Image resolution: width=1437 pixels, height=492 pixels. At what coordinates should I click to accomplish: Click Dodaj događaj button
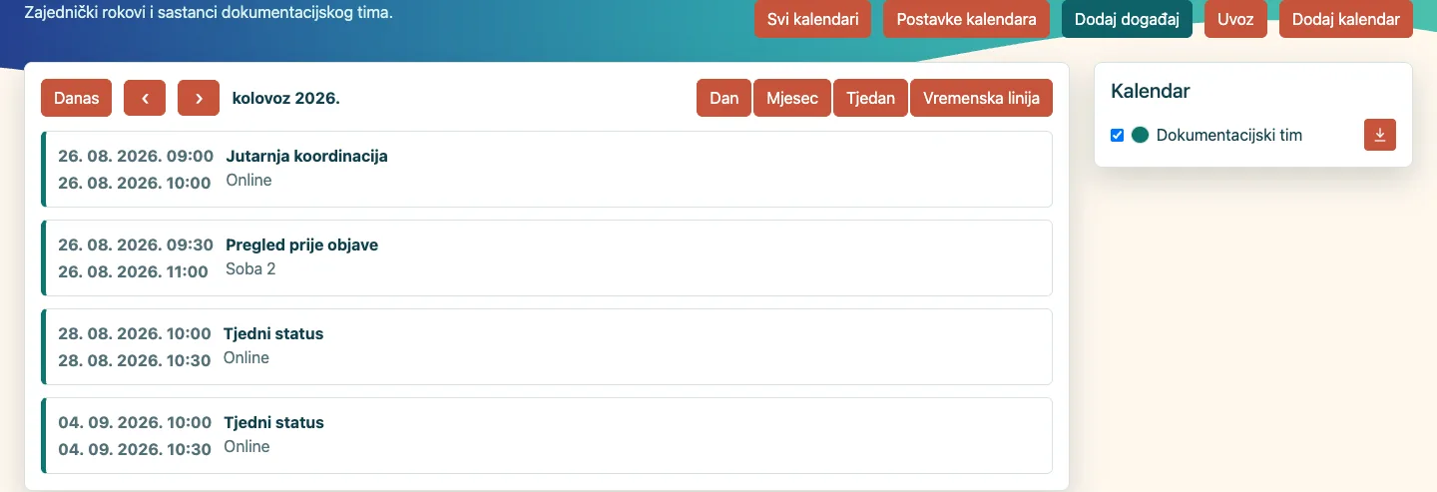1127,19
